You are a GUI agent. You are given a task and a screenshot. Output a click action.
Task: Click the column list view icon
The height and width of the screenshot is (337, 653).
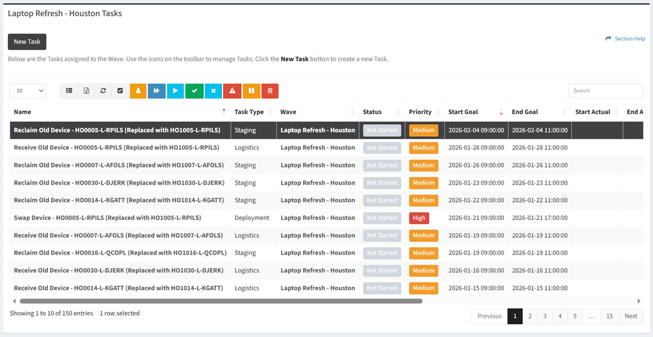69,91
